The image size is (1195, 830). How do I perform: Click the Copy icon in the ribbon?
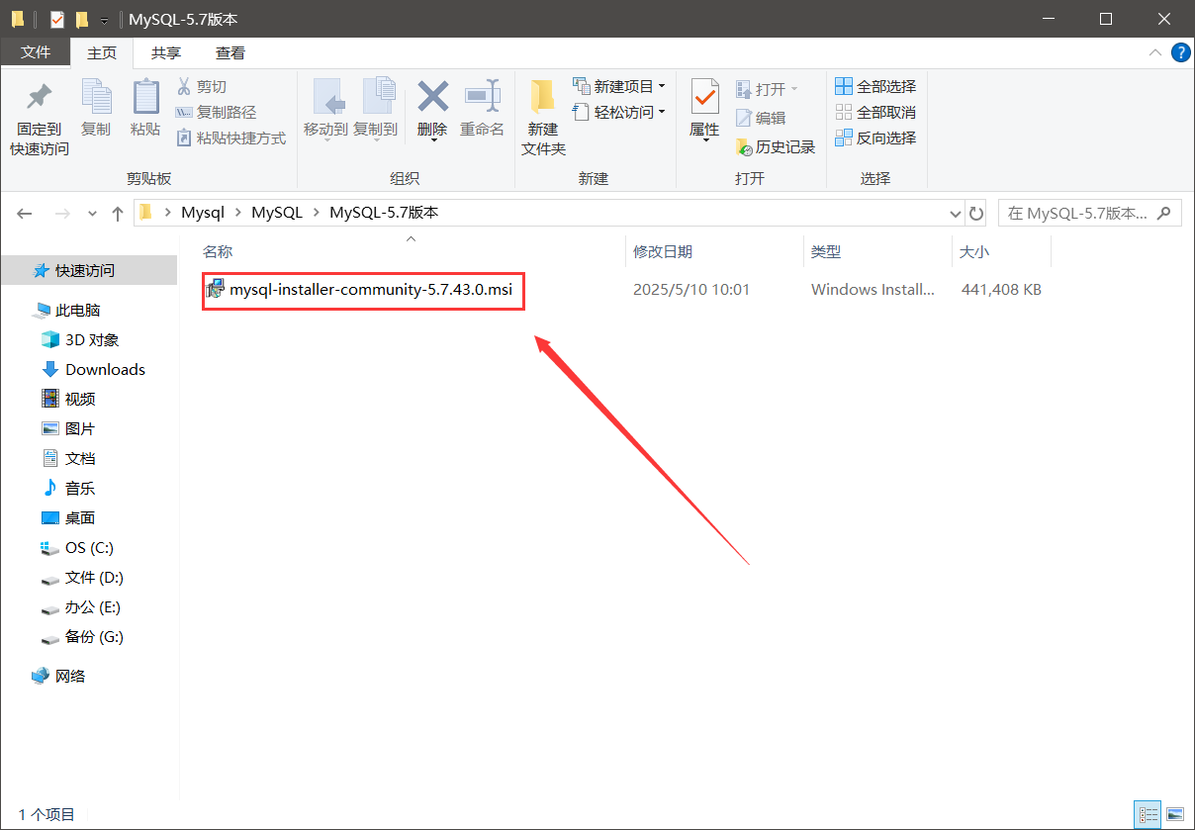tap(96, 97)
